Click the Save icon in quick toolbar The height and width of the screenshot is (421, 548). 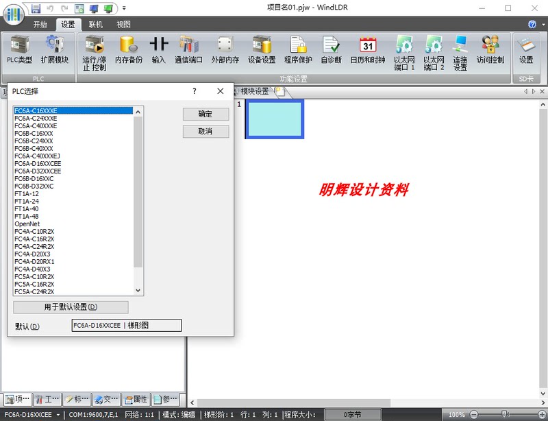pos(36,8)
